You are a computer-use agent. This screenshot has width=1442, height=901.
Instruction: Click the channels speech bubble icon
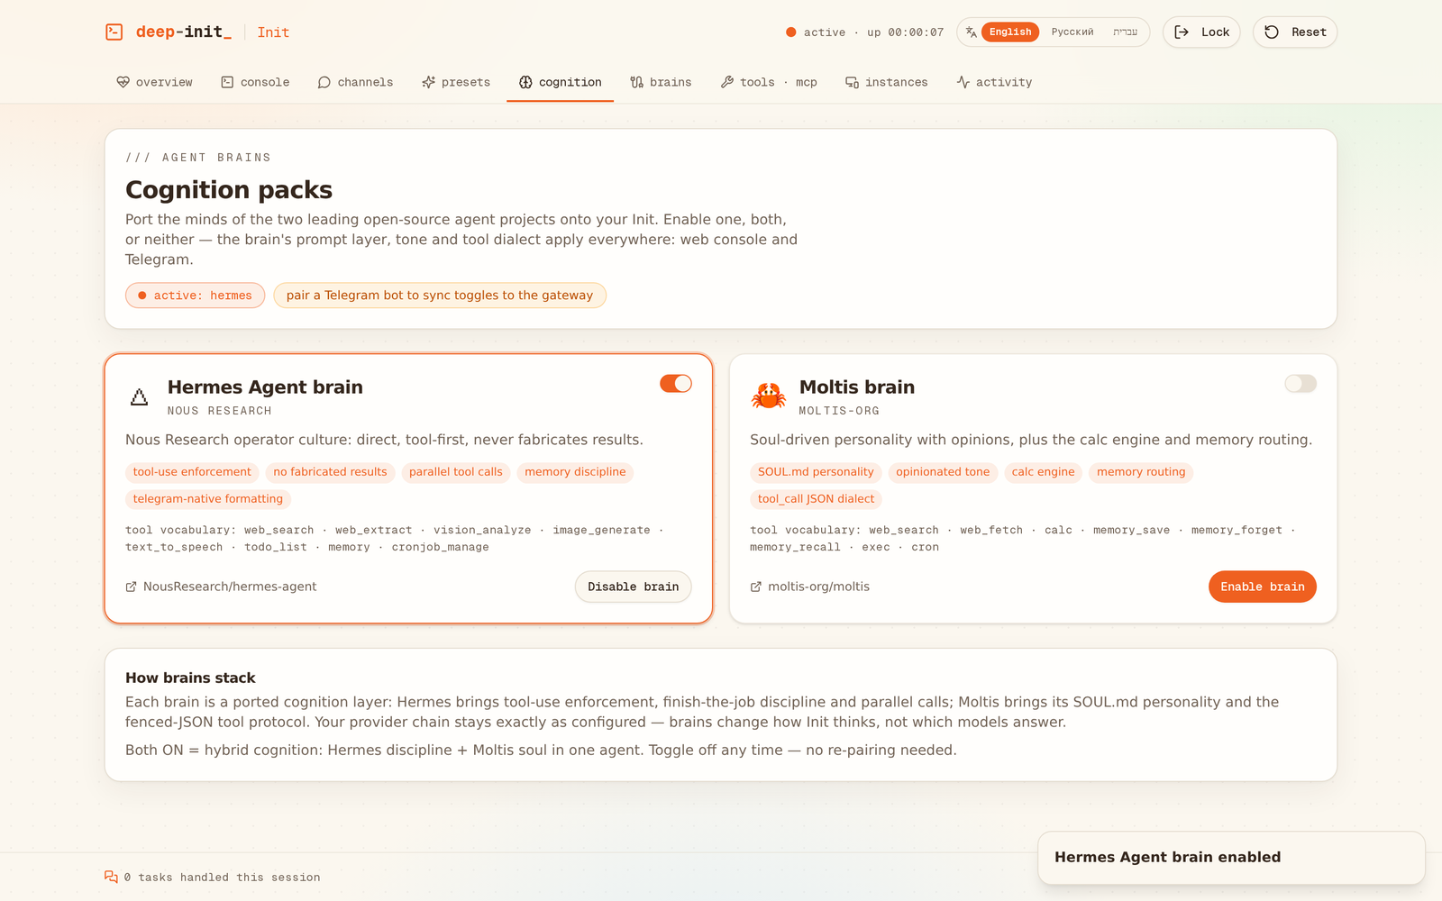click(x=324, y=82)
